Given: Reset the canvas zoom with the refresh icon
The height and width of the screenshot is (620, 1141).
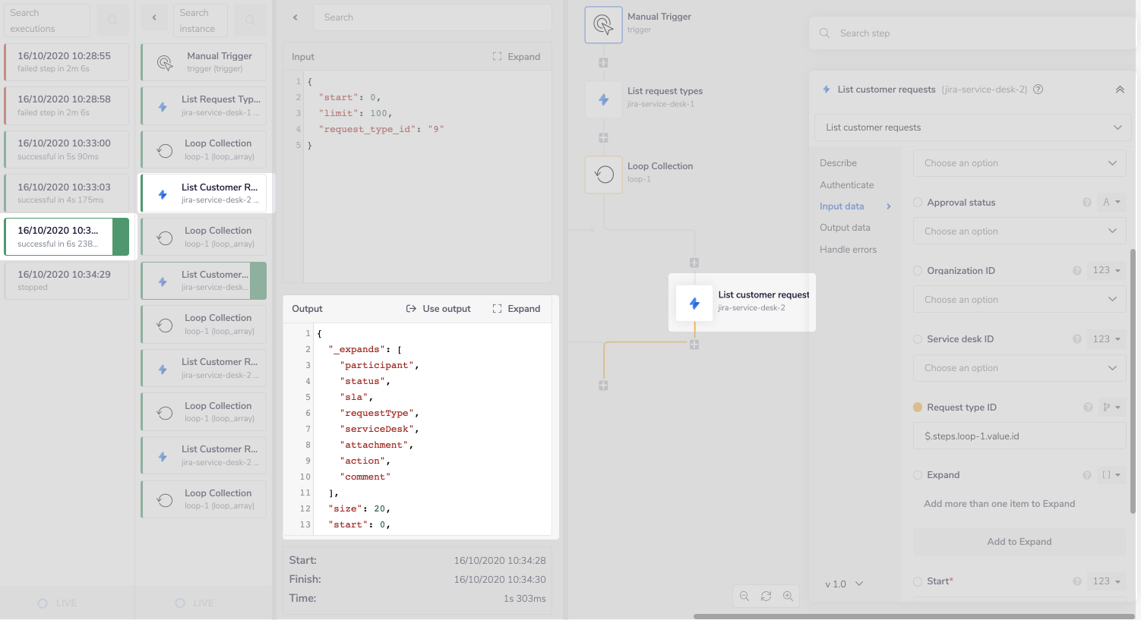Looking at the screenshot, I should pyautogui.click(x=766, y=596).
